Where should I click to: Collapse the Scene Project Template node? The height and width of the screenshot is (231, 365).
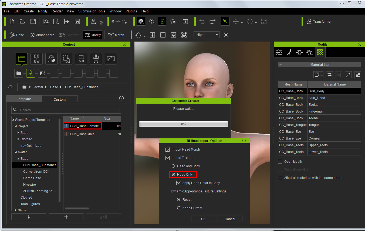[13, 120]
